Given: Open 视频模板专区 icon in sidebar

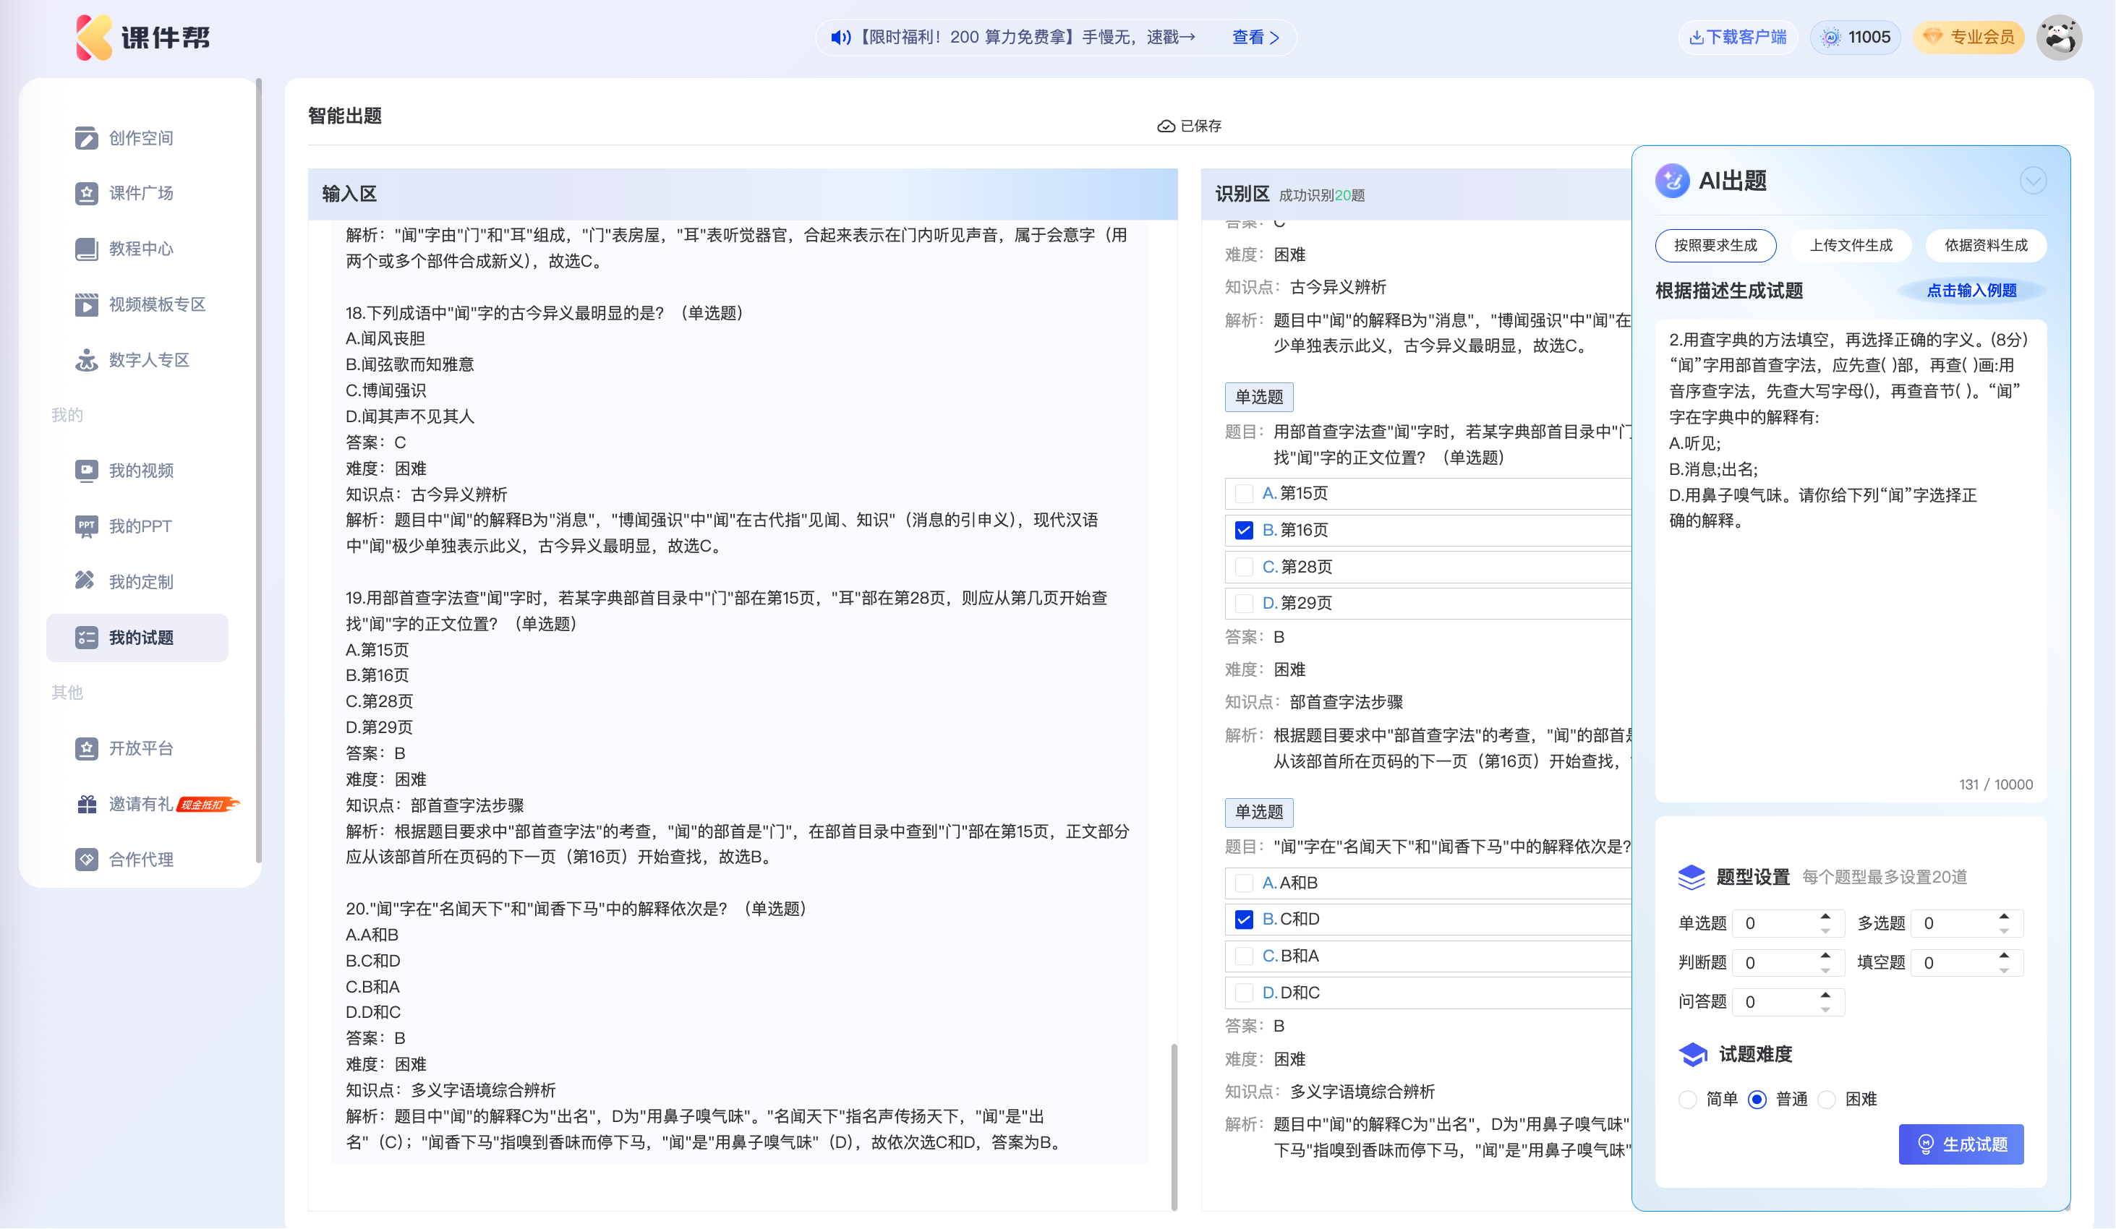Looking at the screenshot, I should pyautogui.click(x=85, y=304).
